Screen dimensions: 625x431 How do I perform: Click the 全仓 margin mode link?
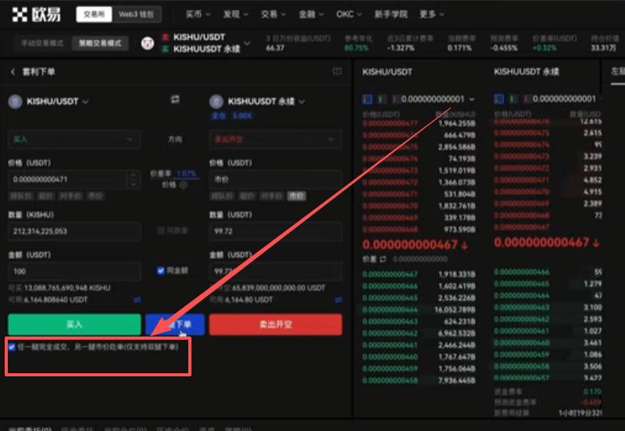pos(219,116)
